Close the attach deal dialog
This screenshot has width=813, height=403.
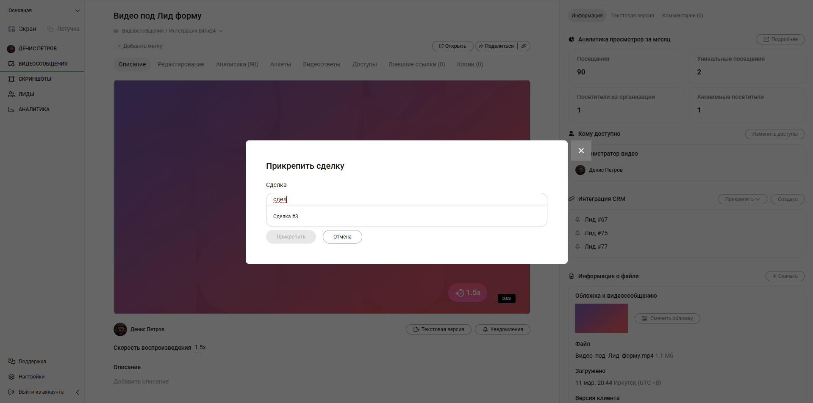click(581, 151)
